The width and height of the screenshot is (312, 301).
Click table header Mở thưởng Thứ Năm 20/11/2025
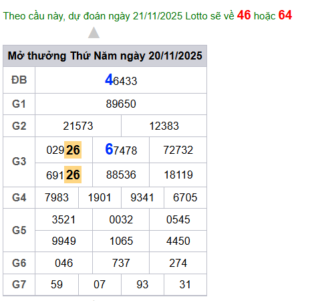105,56
